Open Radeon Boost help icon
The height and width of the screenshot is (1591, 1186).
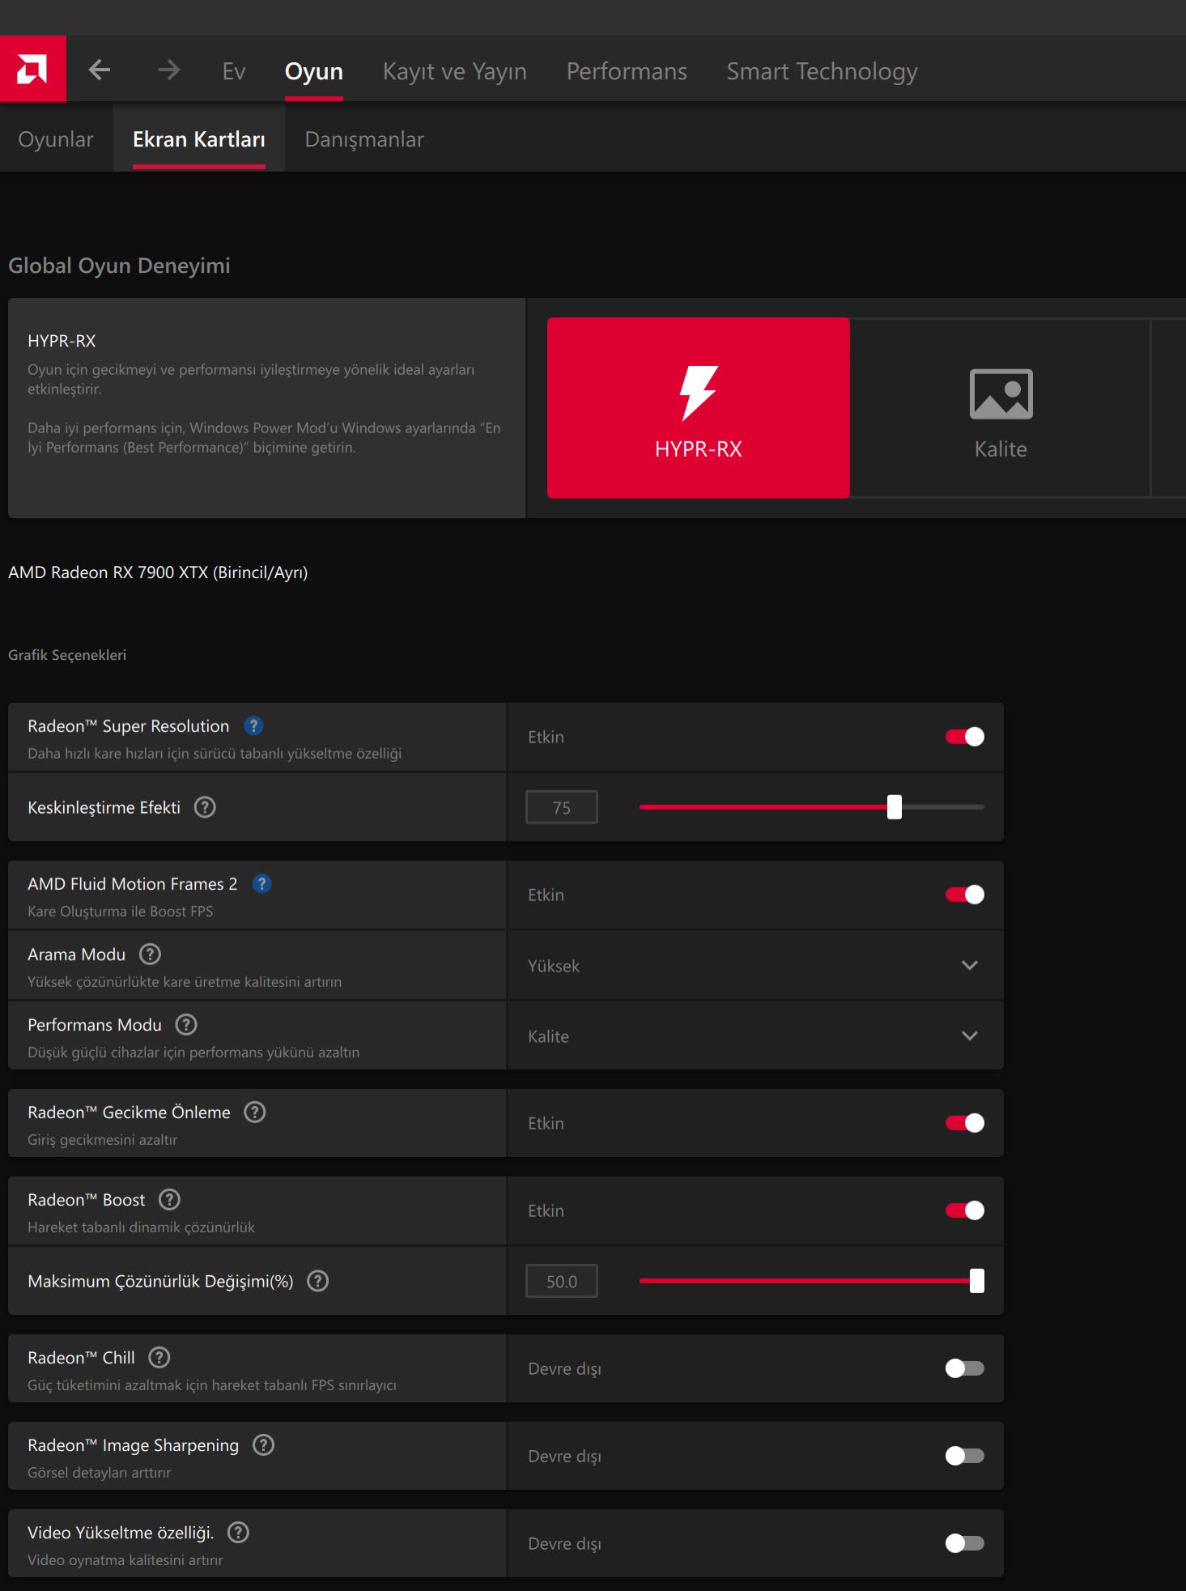click(169, 1200)
